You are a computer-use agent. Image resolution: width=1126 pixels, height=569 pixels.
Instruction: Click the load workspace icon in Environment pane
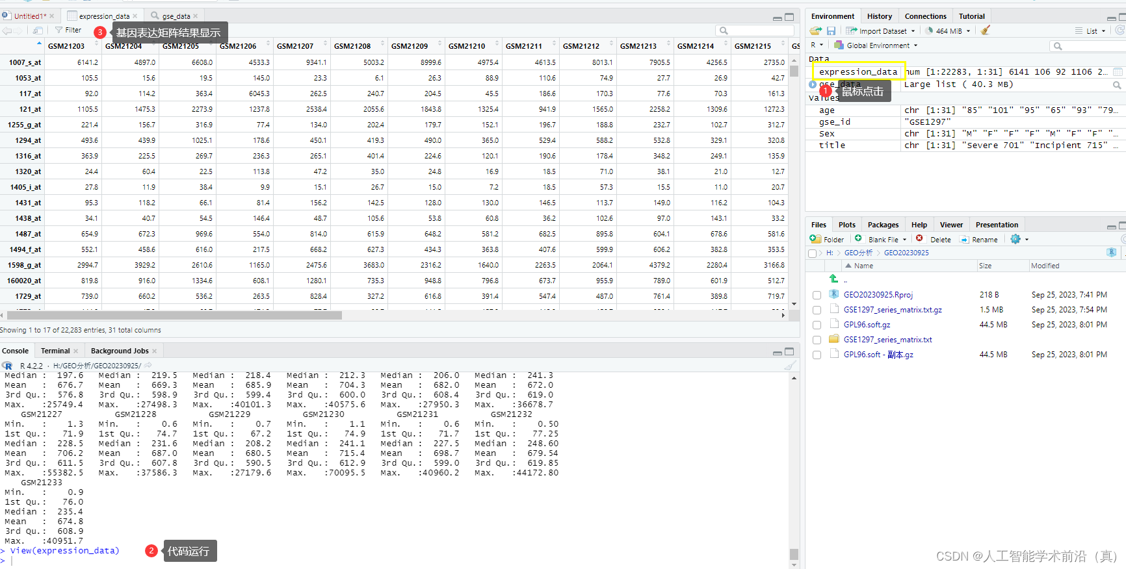click(x=816, y=31)
